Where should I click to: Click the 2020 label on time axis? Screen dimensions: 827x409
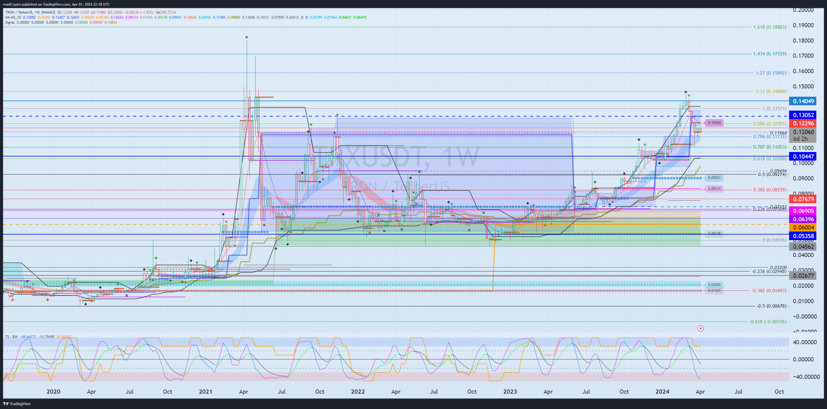pyautogui.click(x=53, y=391)
